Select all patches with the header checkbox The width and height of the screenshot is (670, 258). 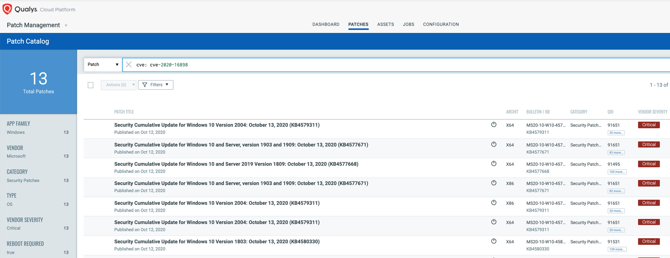tap(91, 85)
